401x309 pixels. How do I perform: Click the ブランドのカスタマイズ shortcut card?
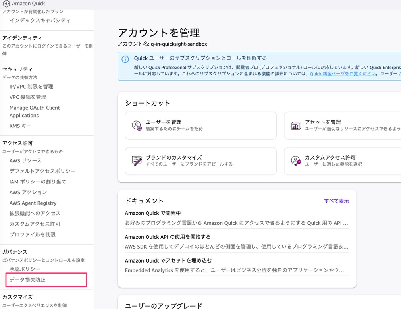(x=201, y=161)
